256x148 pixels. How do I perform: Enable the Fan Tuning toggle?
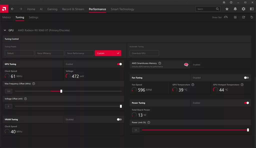(246, 78)
